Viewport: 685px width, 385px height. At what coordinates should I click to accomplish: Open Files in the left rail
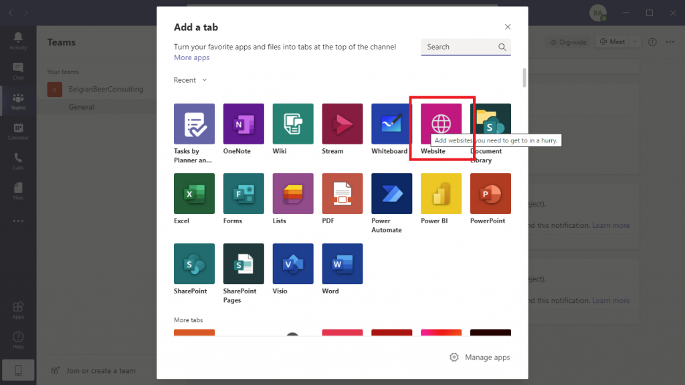(18, 191)
